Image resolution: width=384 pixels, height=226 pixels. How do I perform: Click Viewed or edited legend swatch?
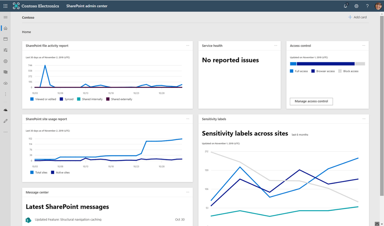point(32,99)
